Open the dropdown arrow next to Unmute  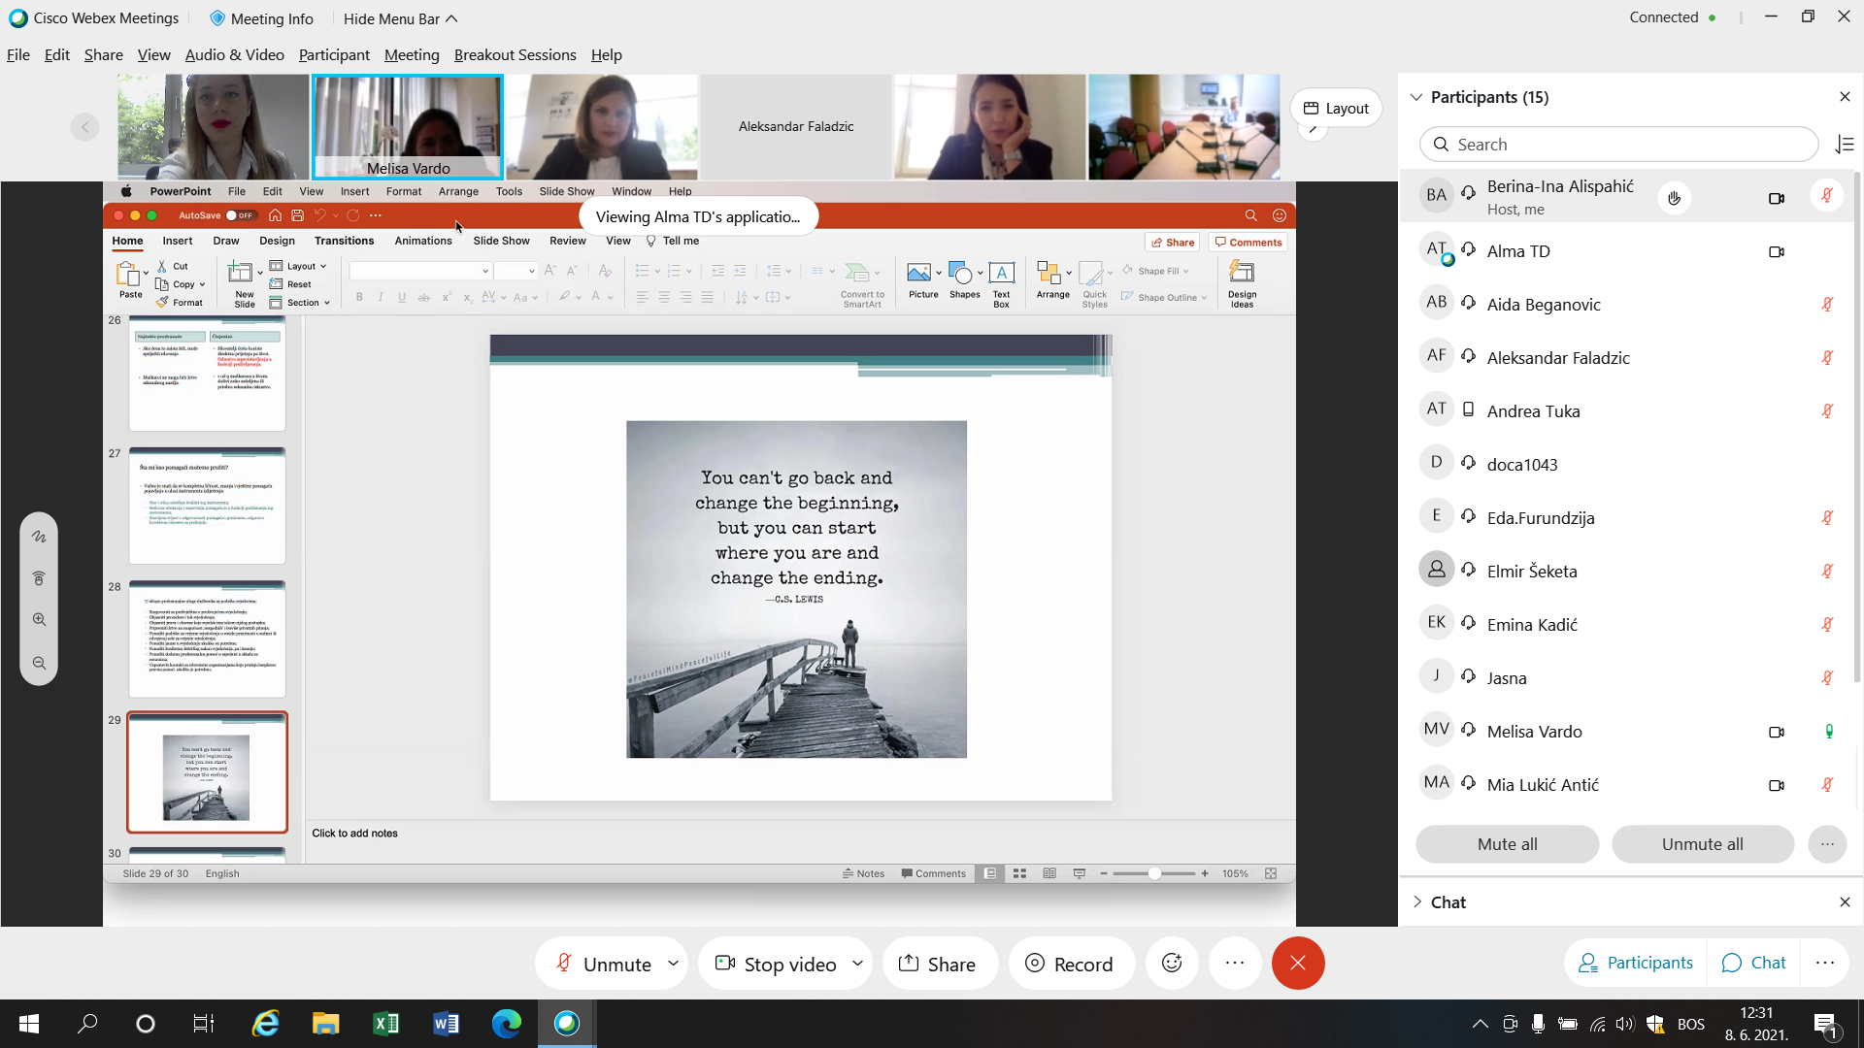pos(673,964)
